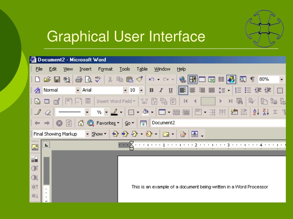Viewport: 293px width, 219px height.
Task: Open the Font dropdown showing Arial
Action: tap(125, 90)
